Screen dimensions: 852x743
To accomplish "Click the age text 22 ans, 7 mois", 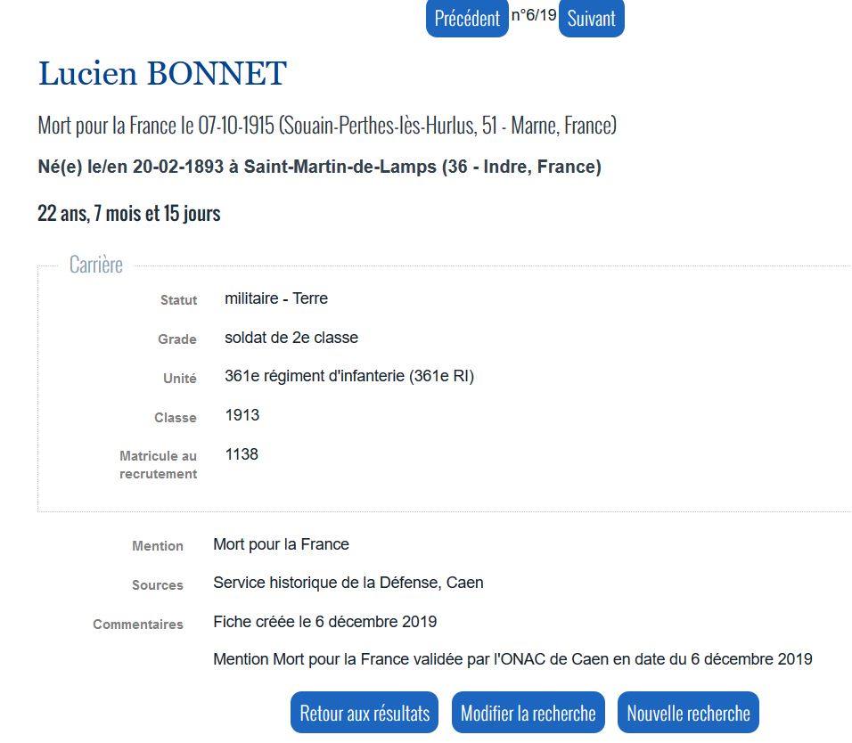I will (x=129, y=214).
